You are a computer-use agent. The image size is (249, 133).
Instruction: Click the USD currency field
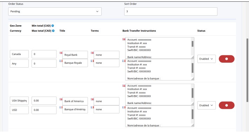coord(19,110)
